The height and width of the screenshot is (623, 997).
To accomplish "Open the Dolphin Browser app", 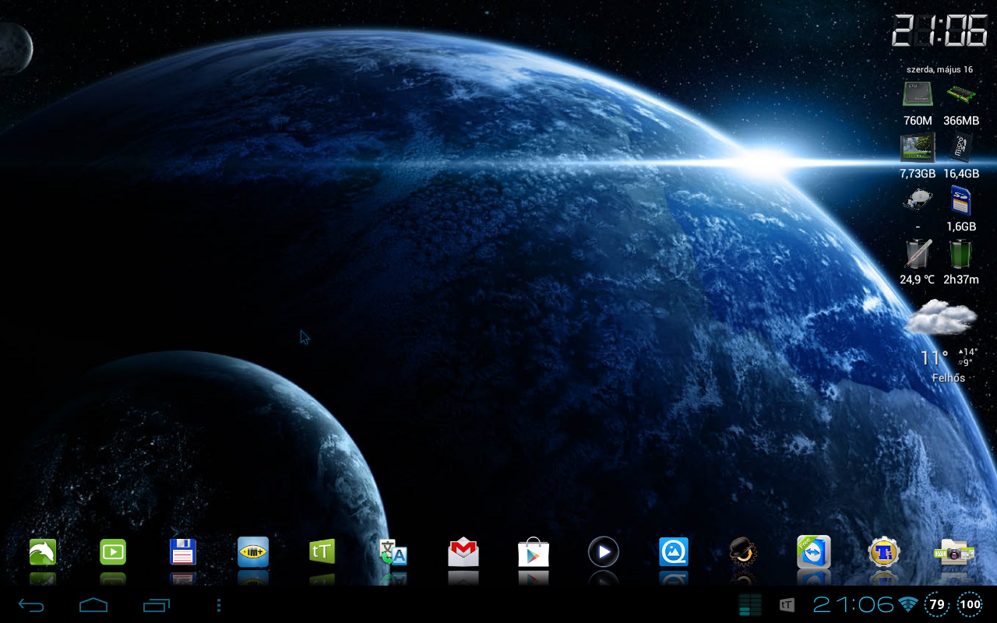I will (43, 552).
